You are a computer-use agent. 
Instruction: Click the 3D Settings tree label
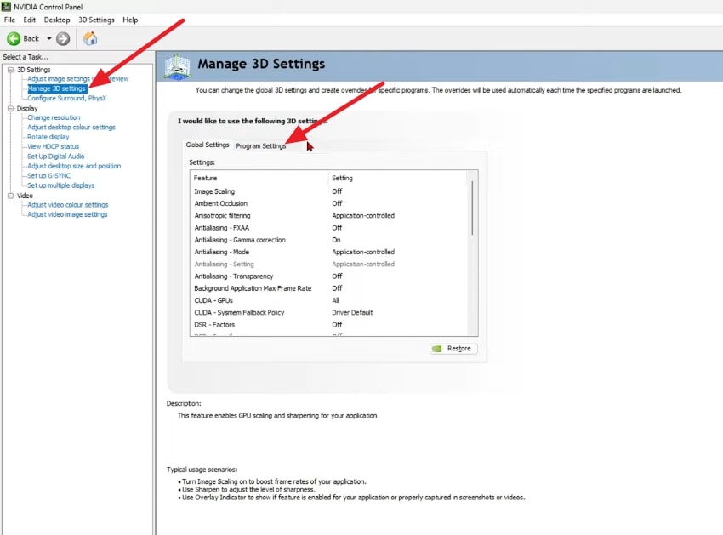pos(34,70)
